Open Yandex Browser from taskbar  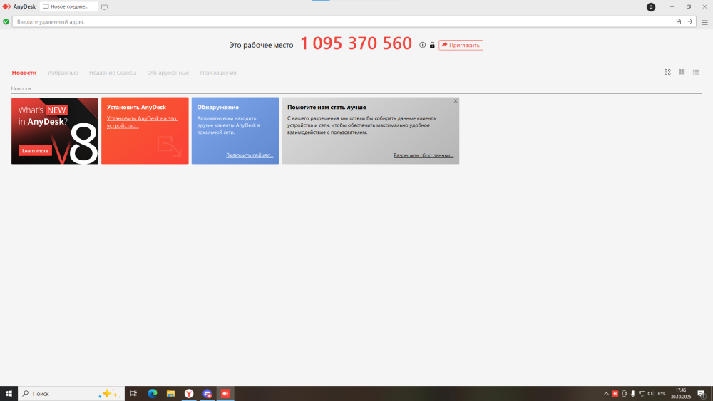pos(189,394)
